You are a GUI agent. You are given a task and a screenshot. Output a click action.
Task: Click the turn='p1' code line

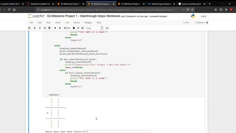click(76, 86)
